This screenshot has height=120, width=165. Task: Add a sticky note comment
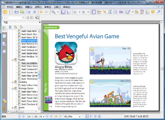153,12
